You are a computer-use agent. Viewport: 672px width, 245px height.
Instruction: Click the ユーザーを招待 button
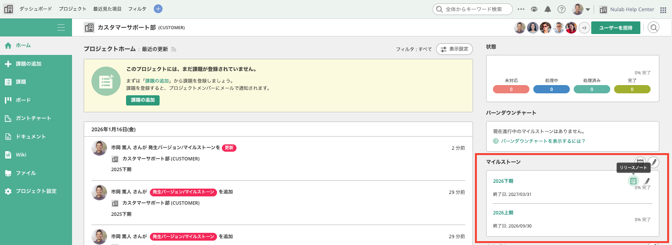pyautogui.click(x=616, y=28)
